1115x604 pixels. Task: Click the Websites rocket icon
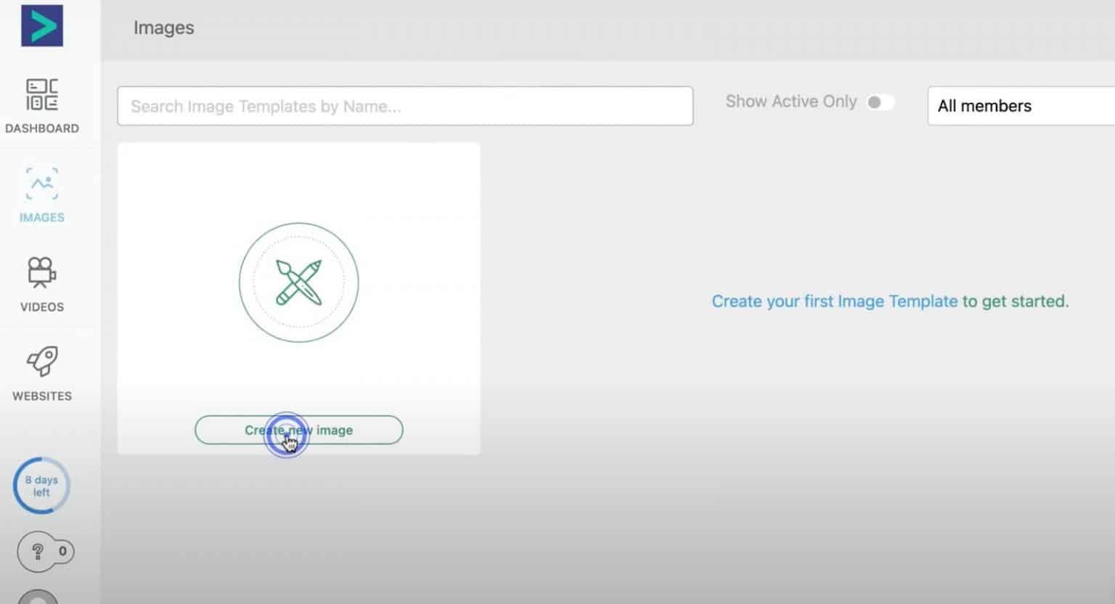41,362
